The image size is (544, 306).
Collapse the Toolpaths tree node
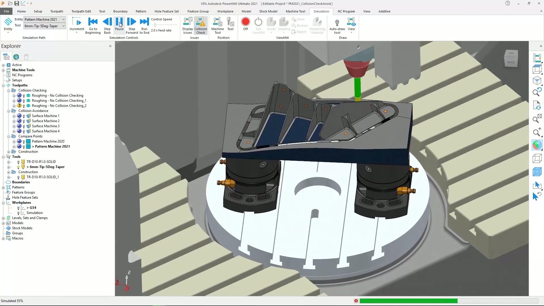tap(3, 85)
